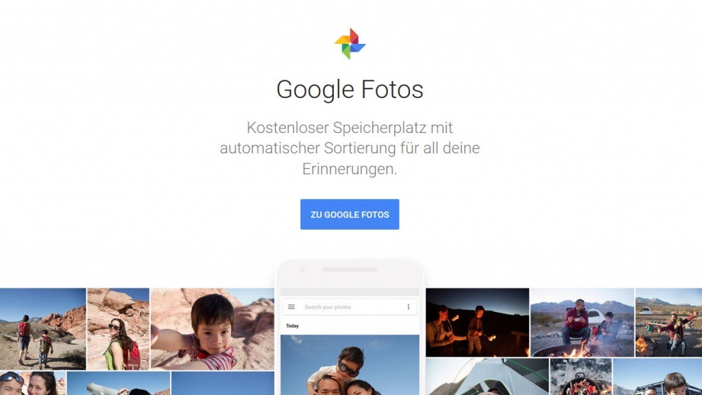Click the Google Fotos pinwheel logo
The height and width of the screenshot is (395, 702).
350,44
